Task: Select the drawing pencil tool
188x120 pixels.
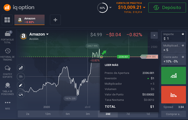Action: pyautogui.click(x=21, y=85)
